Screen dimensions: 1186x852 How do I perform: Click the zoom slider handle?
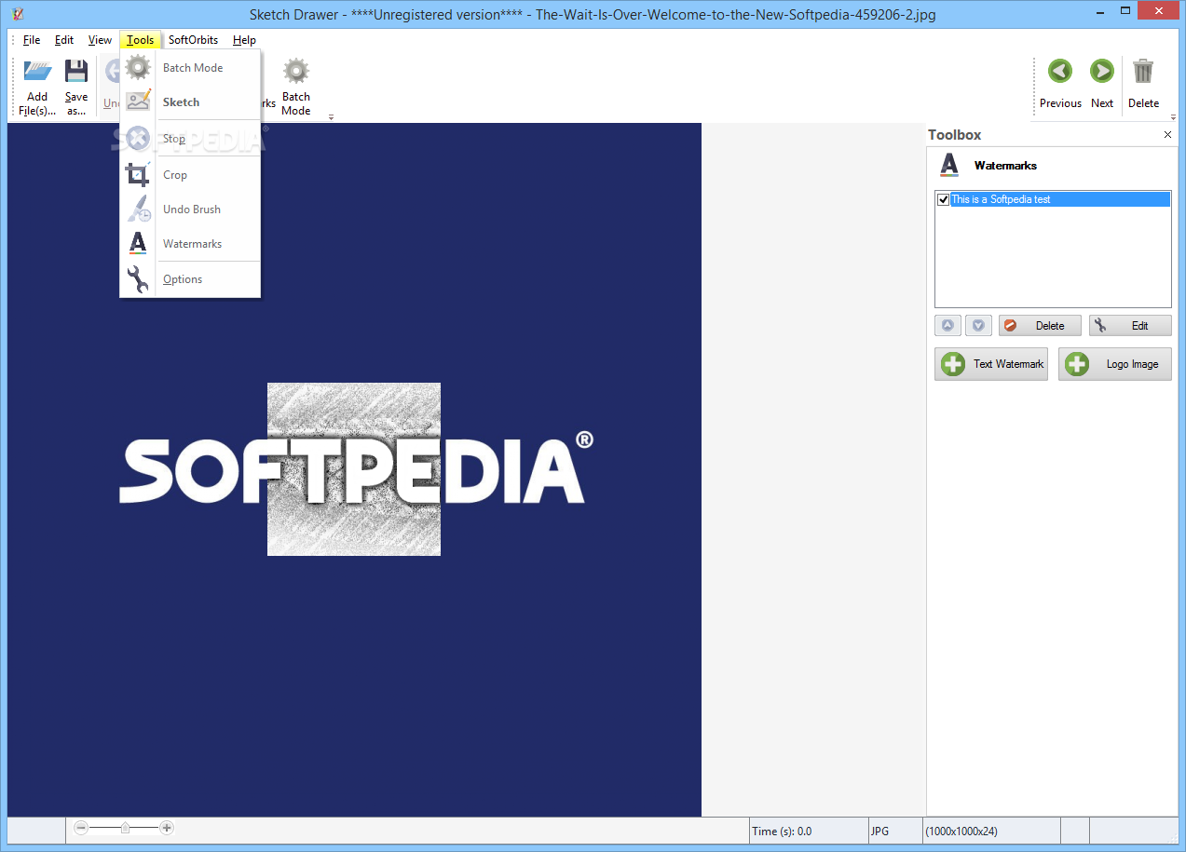click(125, 827)
